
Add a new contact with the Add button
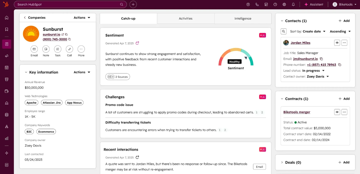coord(344,21)
